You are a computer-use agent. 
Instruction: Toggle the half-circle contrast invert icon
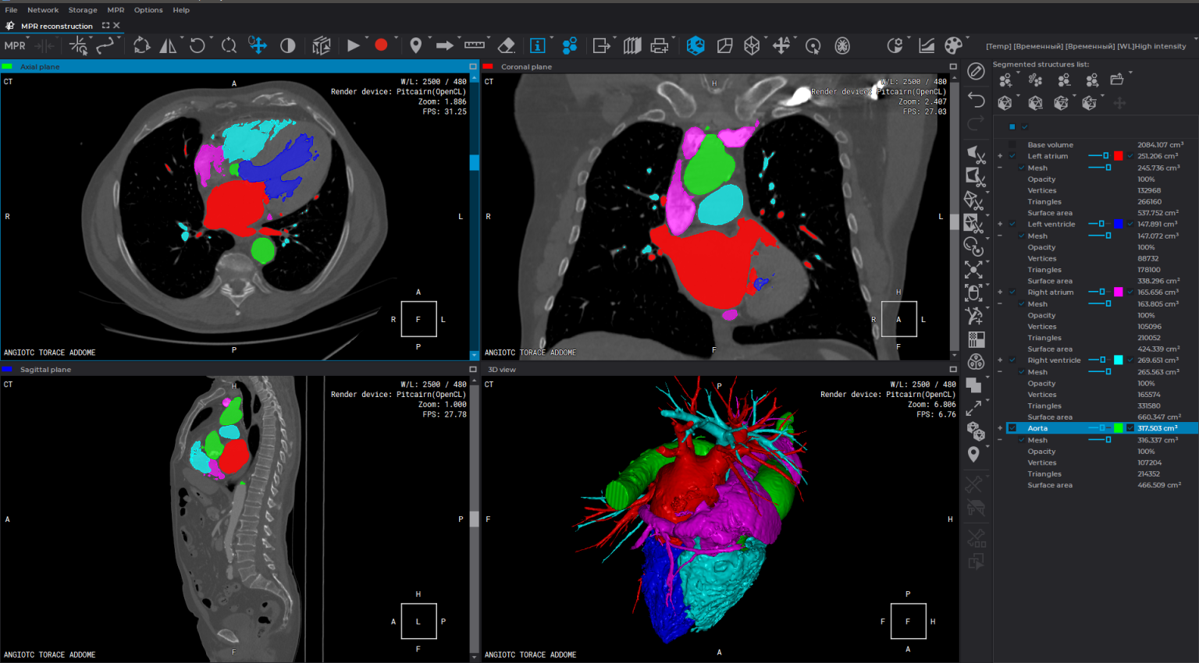point(287,46)
